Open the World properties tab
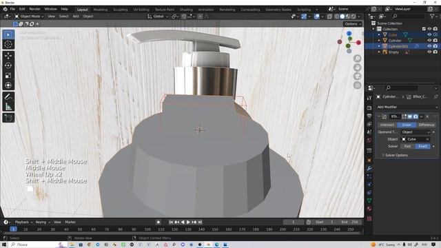The width and height of the screenshot is (441, 248). tap(369, 140)
